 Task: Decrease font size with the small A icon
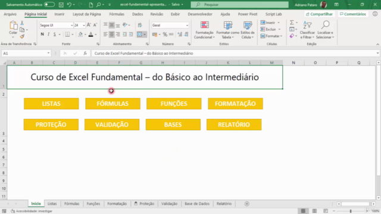tap(95, 25)
